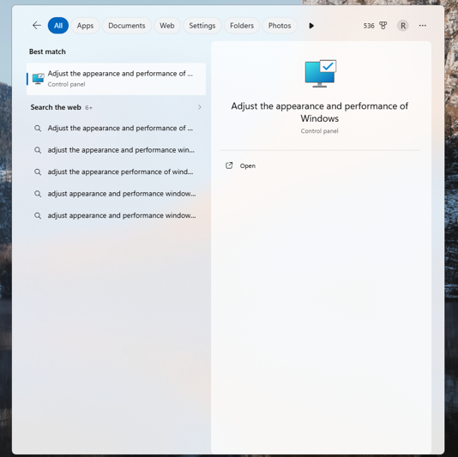Click the Search the web heading
This screenshot has width=458, height=457.
tap(56, 107)
